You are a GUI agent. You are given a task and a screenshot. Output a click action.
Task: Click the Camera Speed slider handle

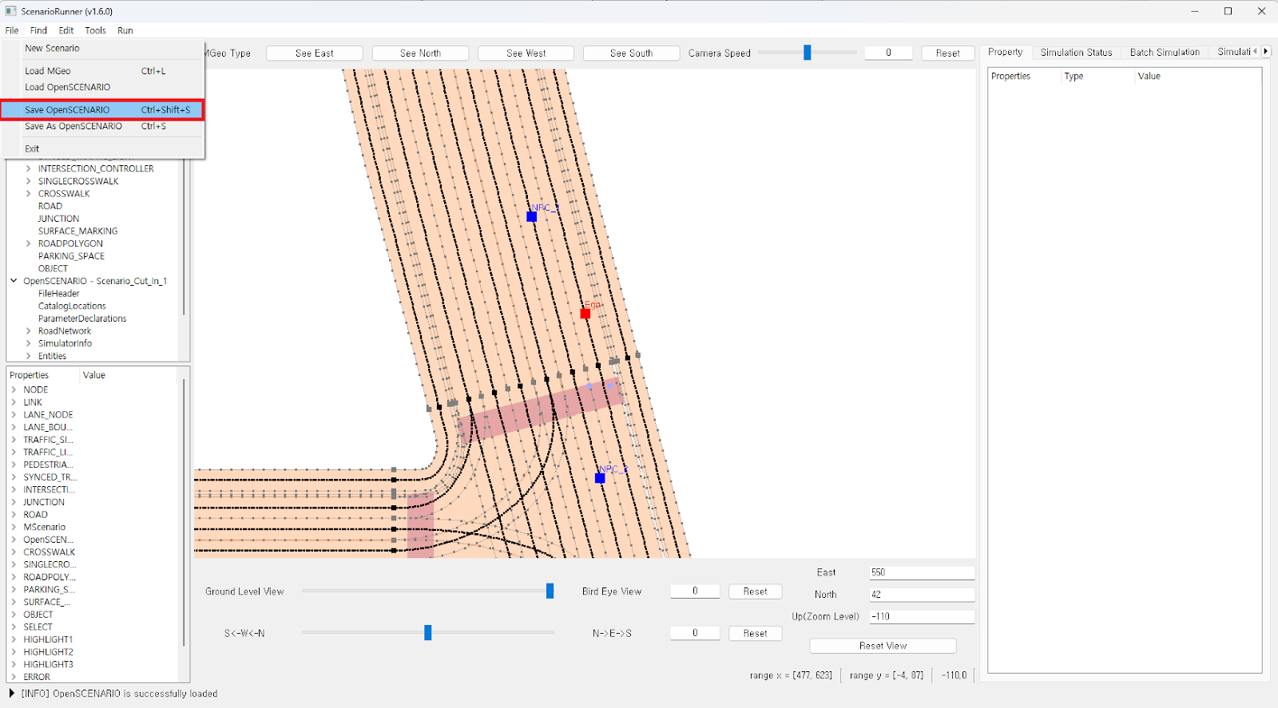[x=807, y=53]
